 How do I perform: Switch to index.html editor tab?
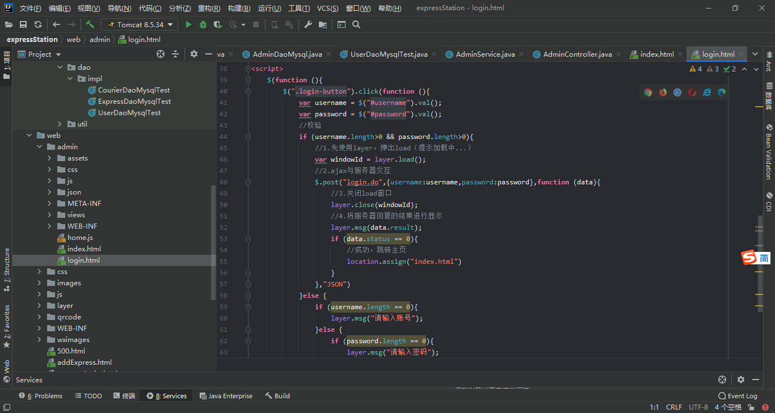(657, 54)
